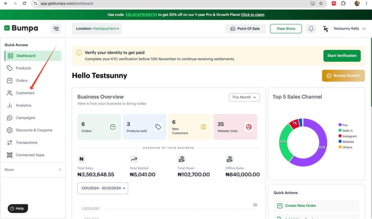Image resolution: width=372 pixels, height=219 pixels.
Task: Open the Help chat button
Action: [18, 208]
